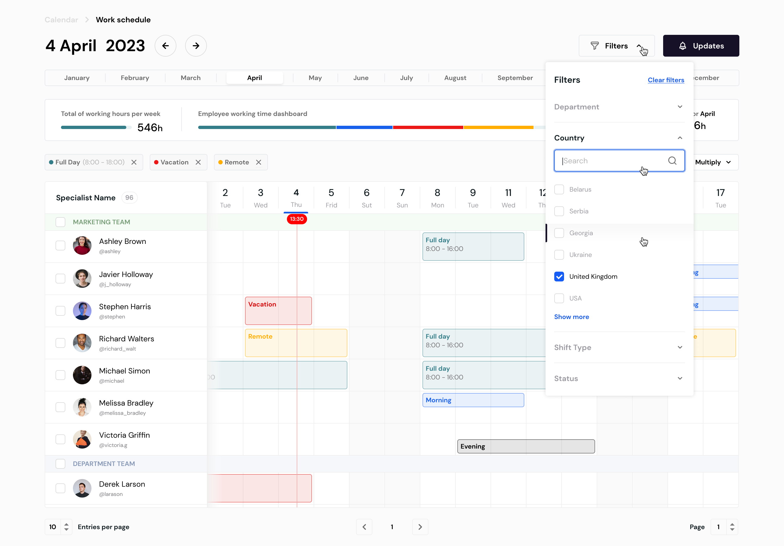Go to next date with right arrow
The height and width of the screenshot is (546, 784).
tap(196, 46)
